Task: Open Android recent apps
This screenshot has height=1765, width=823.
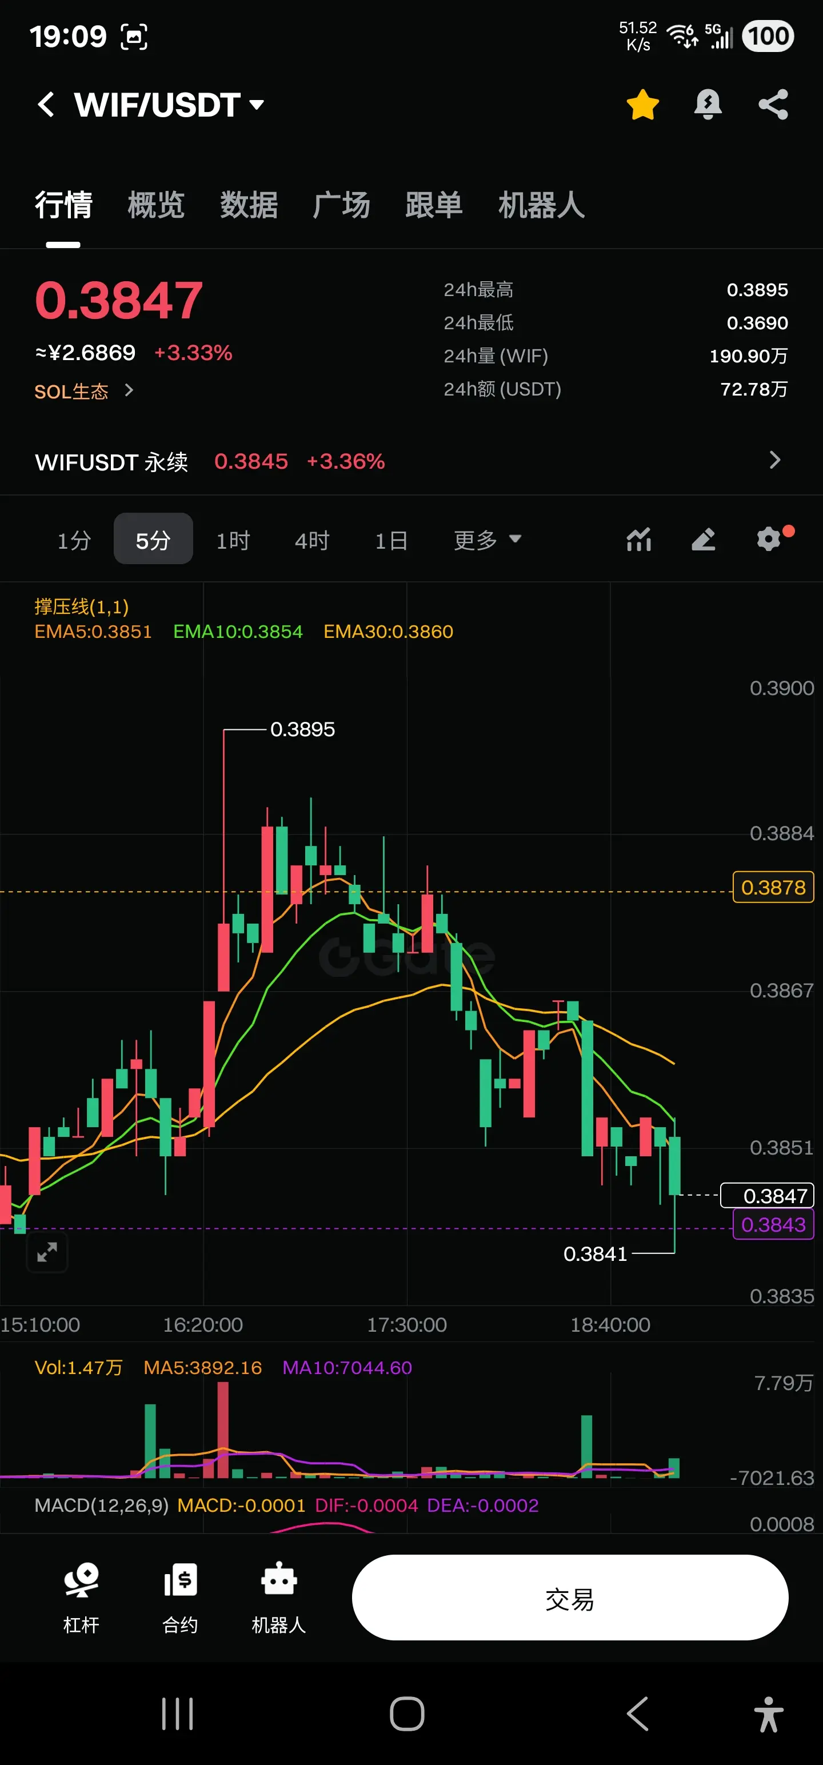Action: tap(178, 1714)
